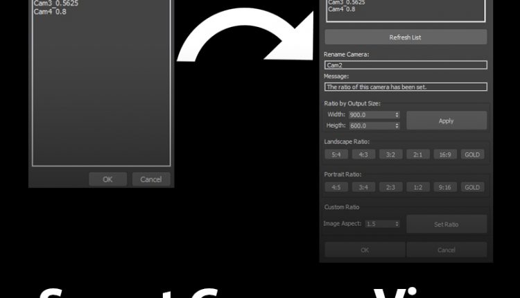Click the Width spinner arrows
Viewport: 520px width, 298px height.
[x=397, y=115]
